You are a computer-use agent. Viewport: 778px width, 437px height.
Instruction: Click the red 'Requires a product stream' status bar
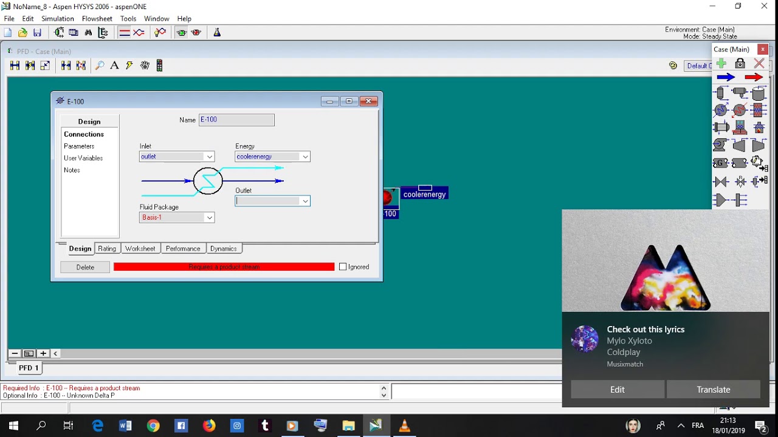click(x=224, y=267)
